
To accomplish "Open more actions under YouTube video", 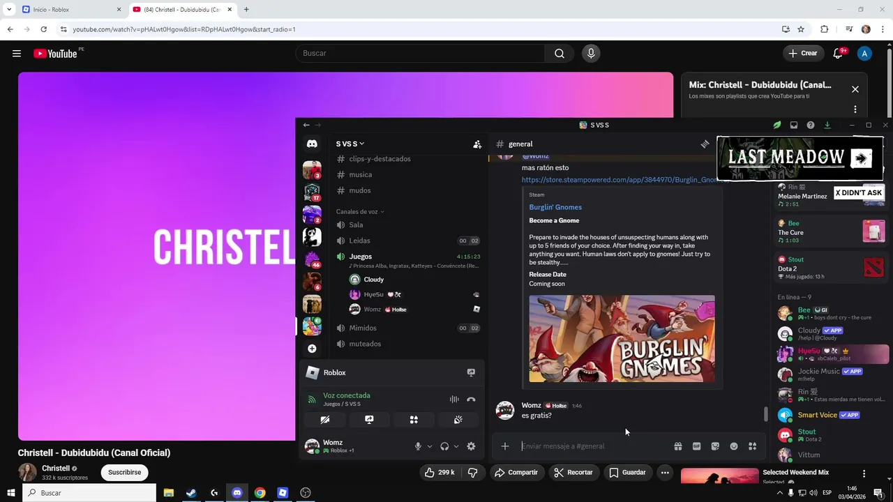I will tap(665, 473).
